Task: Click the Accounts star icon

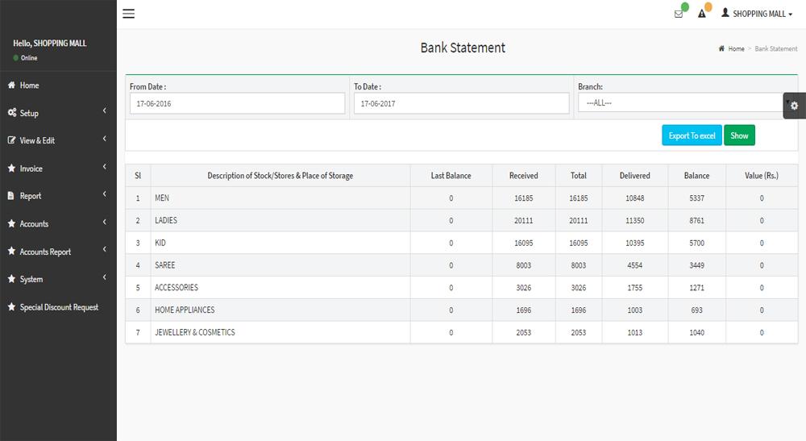Action: click(x=11, y=223)
